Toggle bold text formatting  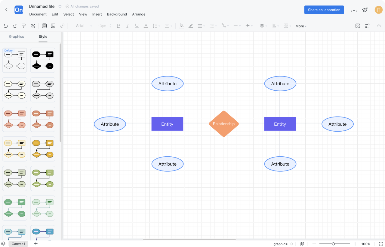[119, 26]
